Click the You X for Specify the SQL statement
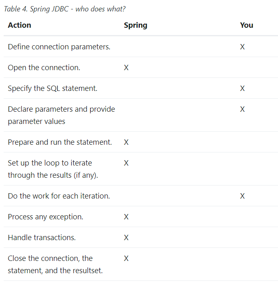278x287 pixels. click(x=242, y=88)
